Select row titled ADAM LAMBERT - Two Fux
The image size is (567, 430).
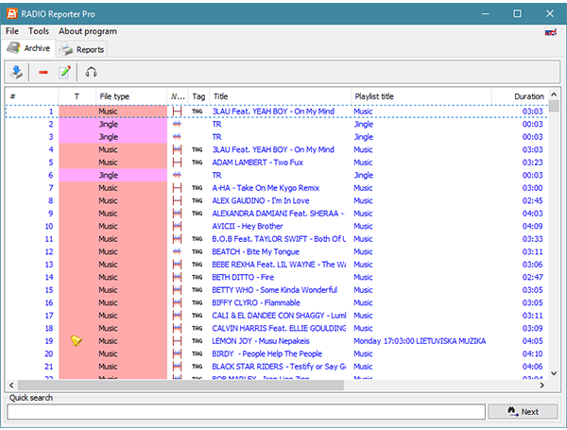pos(277,163)
